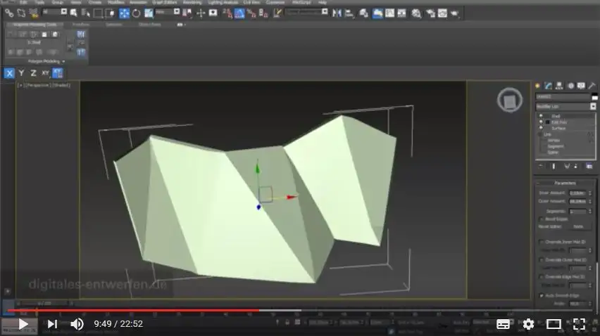600x336 pixels.
Task: Open the named selection sets dropdown
Action: point(307,12)
